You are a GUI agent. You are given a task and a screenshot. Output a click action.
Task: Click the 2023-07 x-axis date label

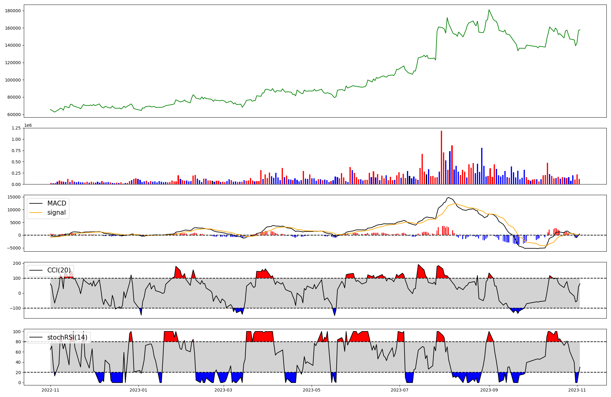(x=400, y=390)
